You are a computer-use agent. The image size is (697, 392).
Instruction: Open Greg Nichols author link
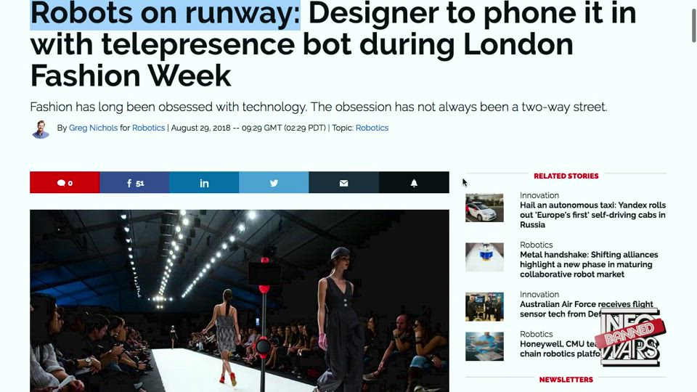tap(94, 128)
